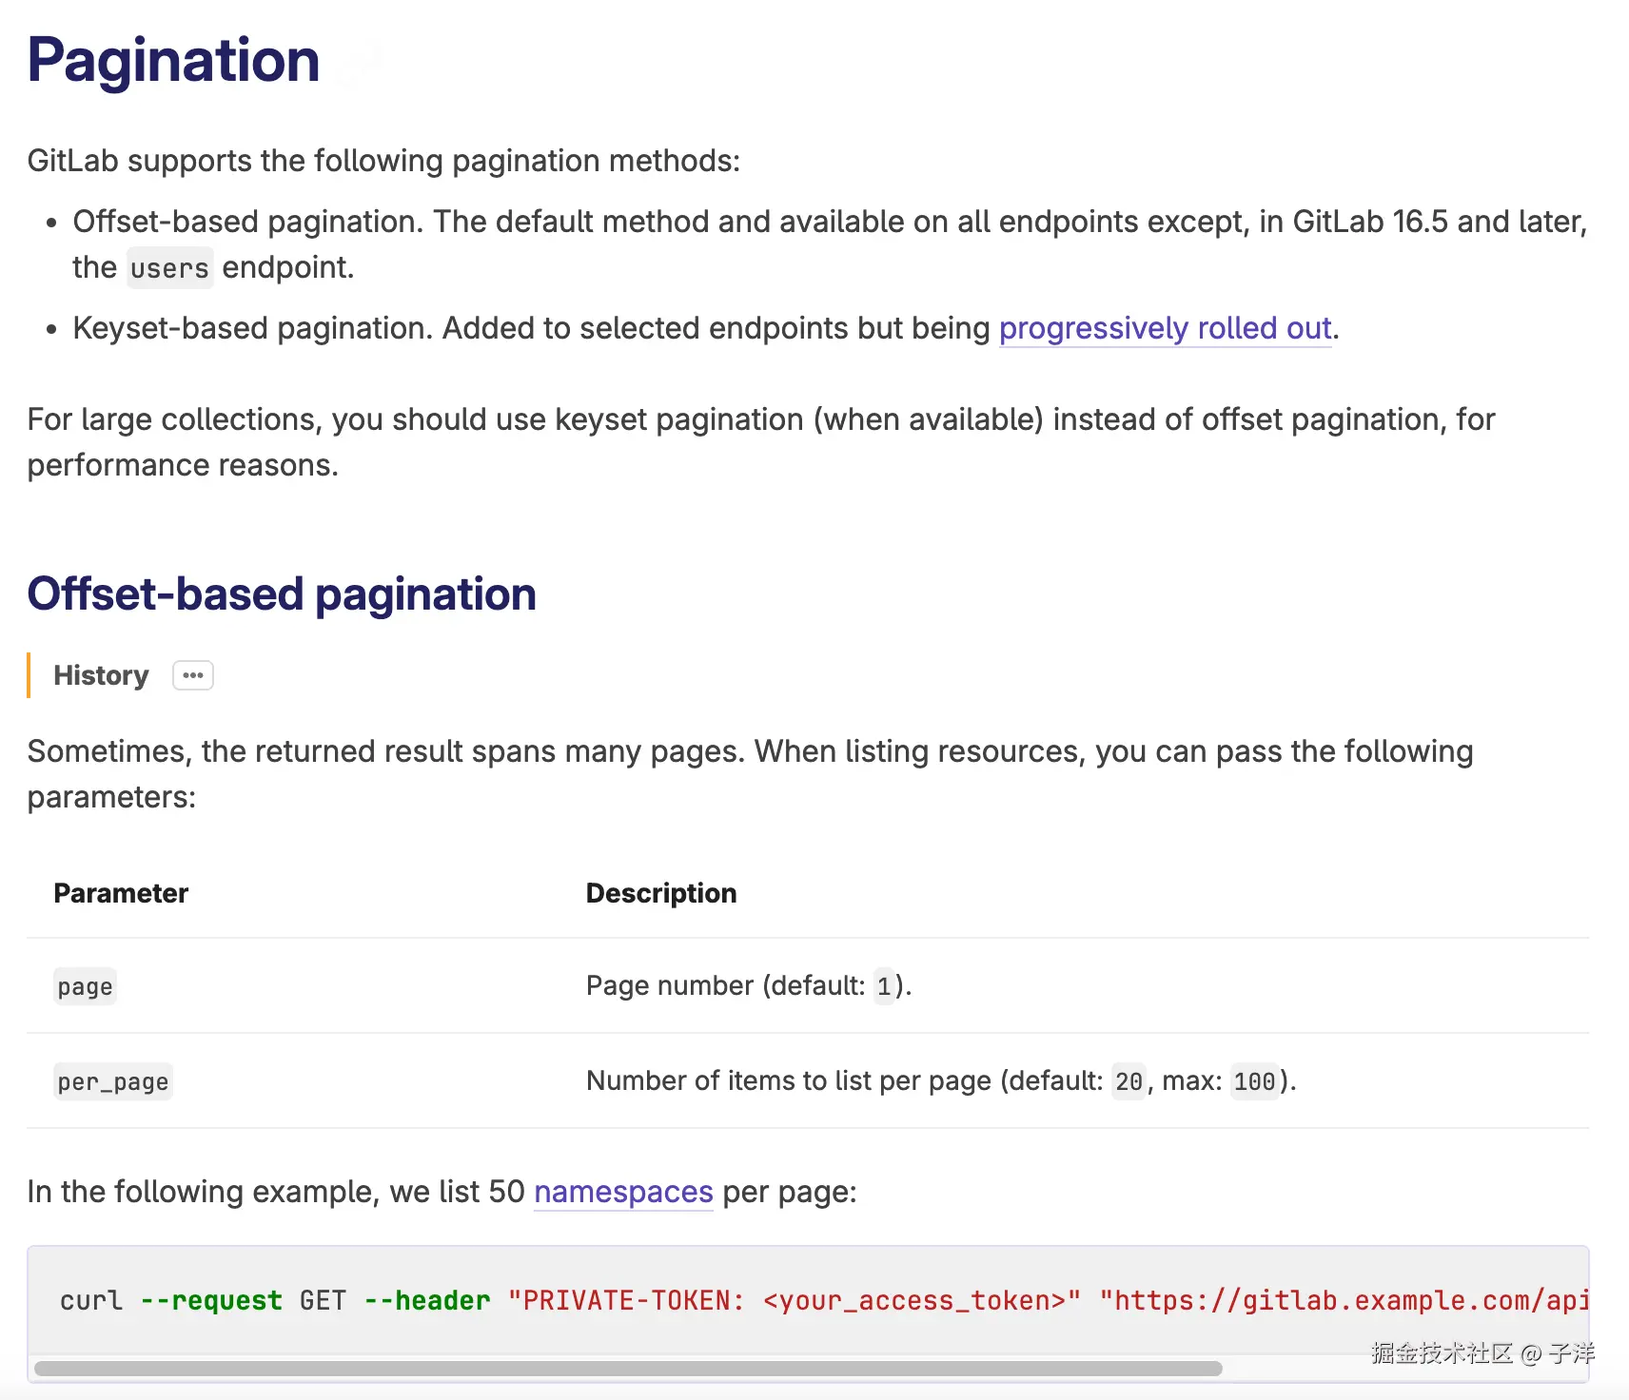Click the 'Description' column header
The height and width of the screenshot is (1400, 1629).
(x=661, y=893)
